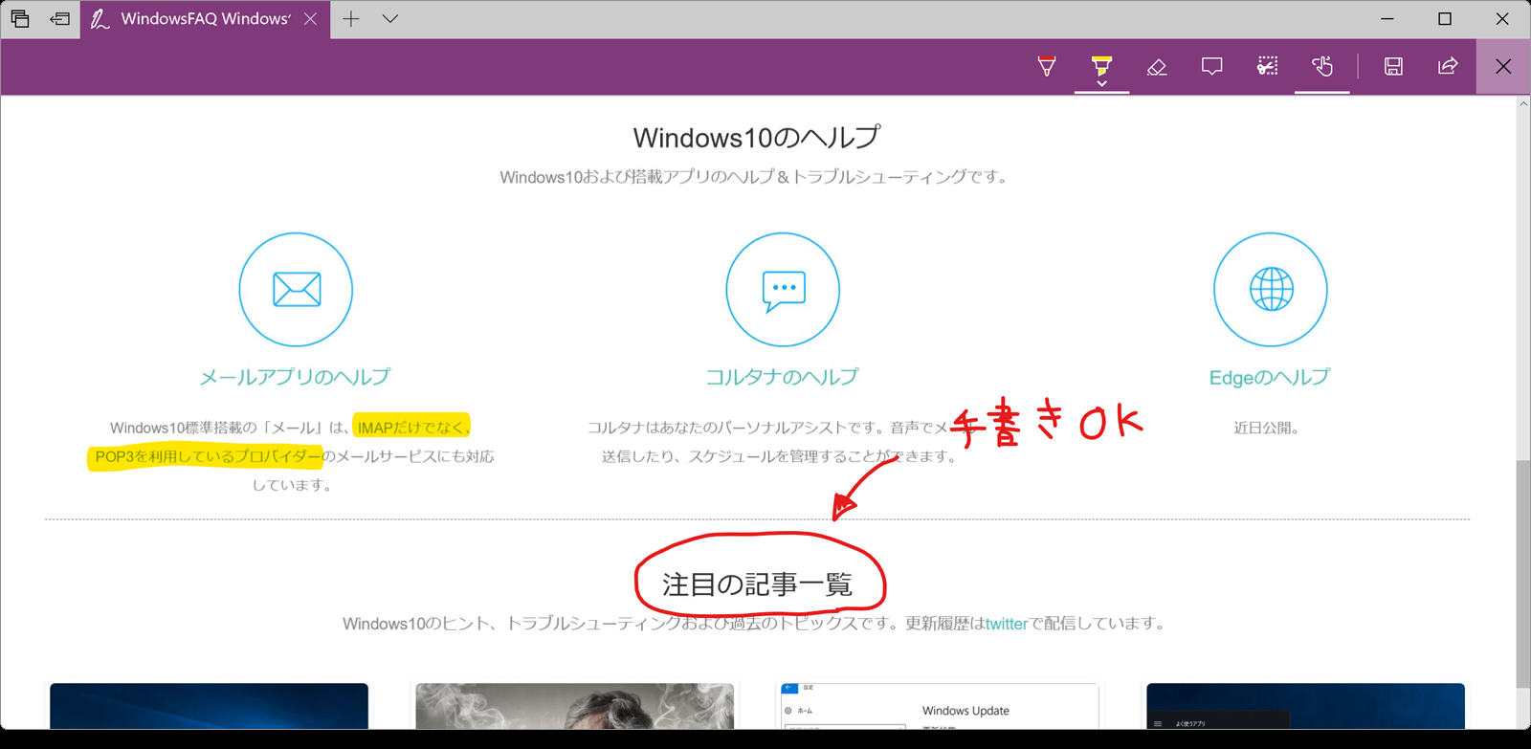The width and height of the screenshot is (1531, 749).
Task: Select the Eraser tool
Action: point(1157,66)
